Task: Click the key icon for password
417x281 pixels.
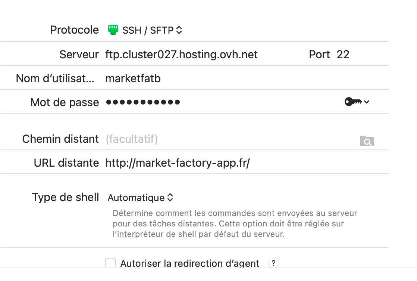Action: 353,102
